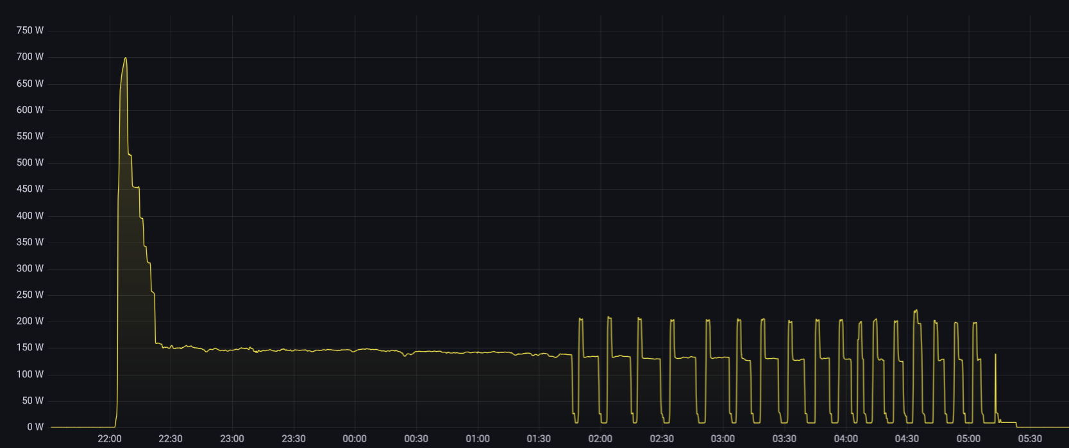
Task: Click the 100 W axis label
Action: click(30, 374)
